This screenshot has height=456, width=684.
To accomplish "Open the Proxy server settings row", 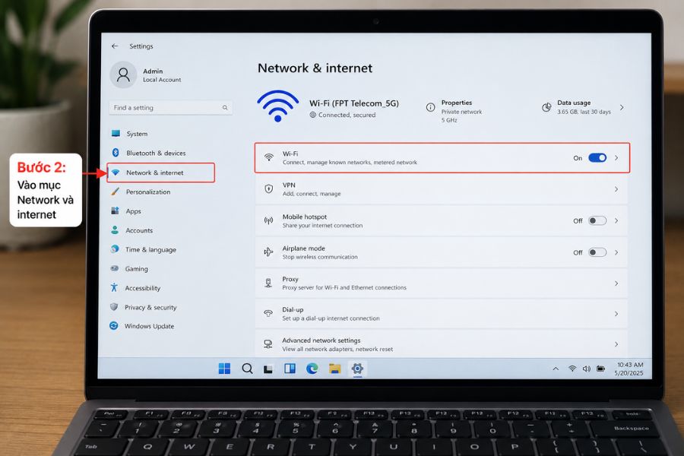I will (x=441, y=283).
